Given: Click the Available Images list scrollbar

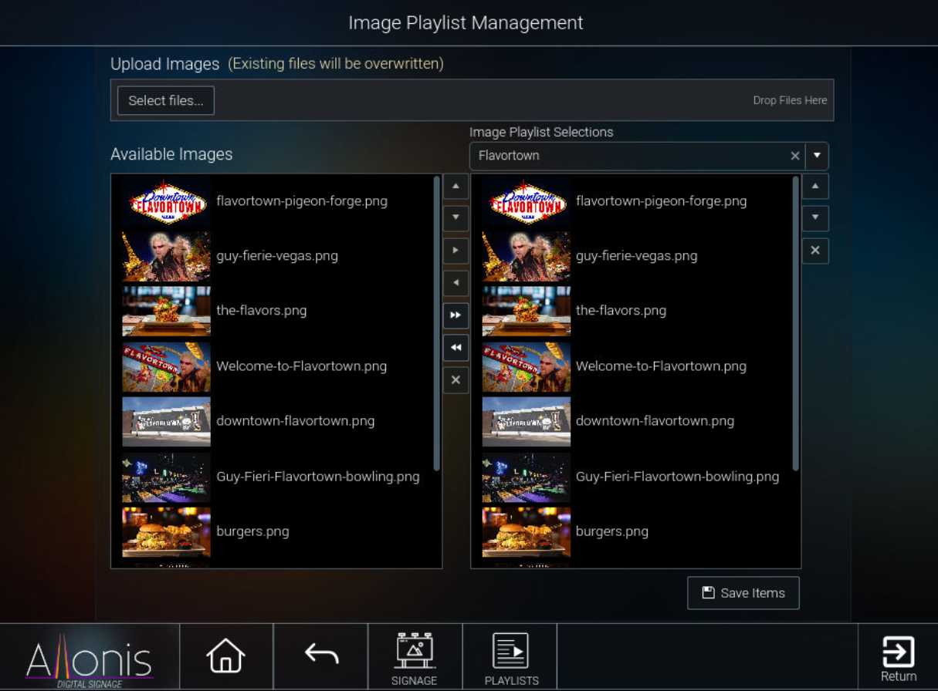Looking at the screenshot, I should click(x=437, y=324).
